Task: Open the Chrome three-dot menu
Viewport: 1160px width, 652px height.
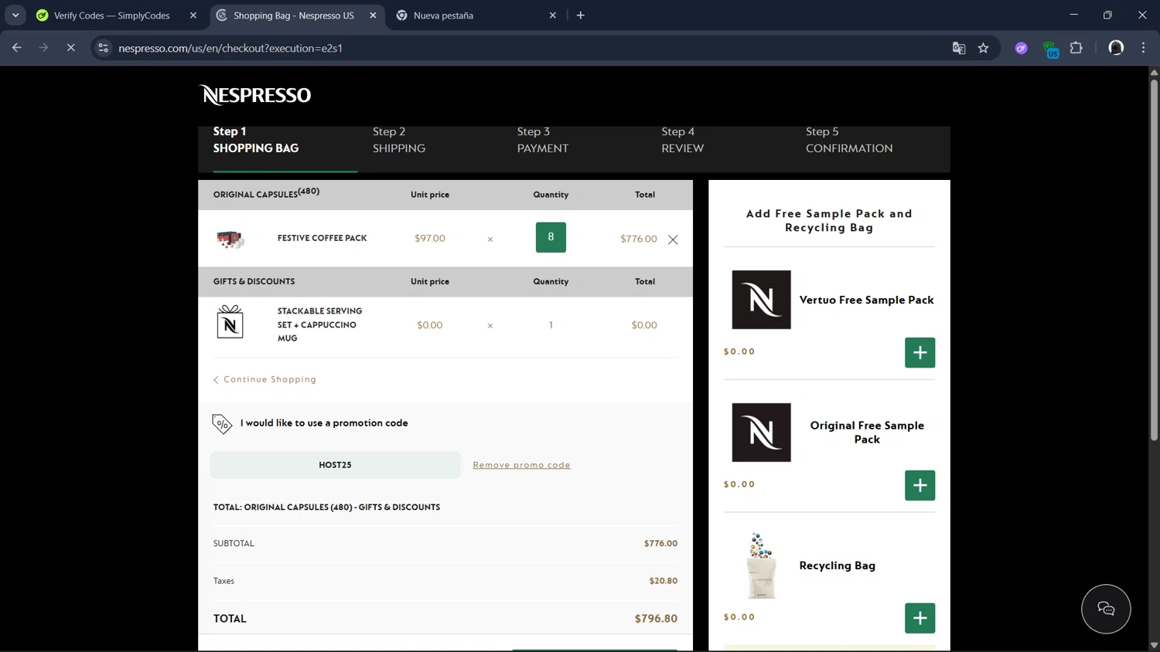Action: (1143, 48)
